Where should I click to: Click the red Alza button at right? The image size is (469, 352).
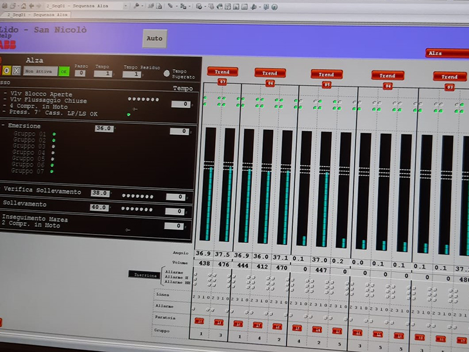pyautogui.click(x=446, y=53)
